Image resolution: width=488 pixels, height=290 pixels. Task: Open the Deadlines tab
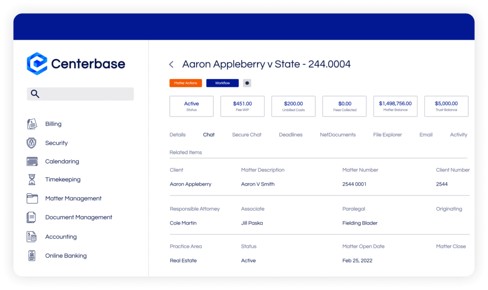[x=290, y=135]
